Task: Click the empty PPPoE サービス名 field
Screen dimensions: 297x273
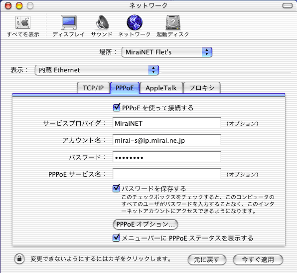Action: 166,174
